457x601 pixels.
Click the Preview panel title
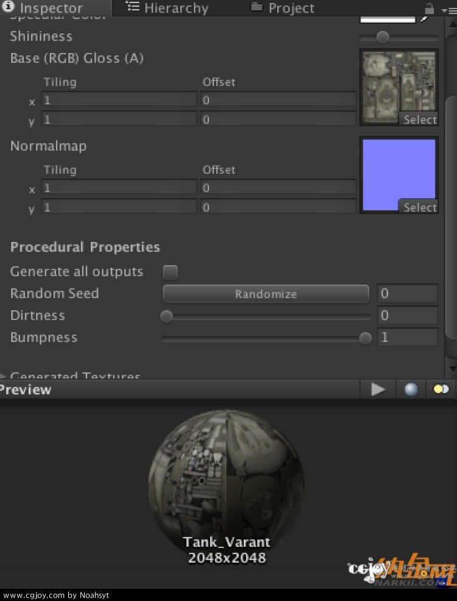click(25, 390)
